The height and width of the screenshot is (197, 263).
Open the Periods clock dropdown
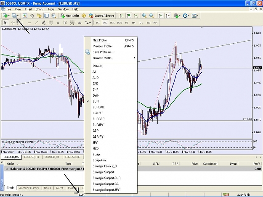pyautogui.click(x=186, y=16)
